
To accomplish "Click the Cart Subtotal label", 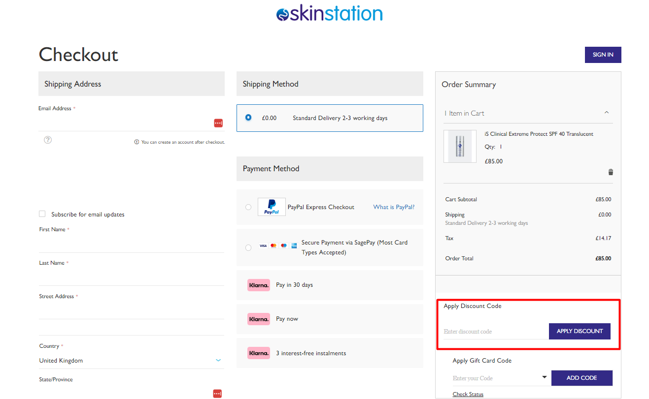I will click(x=461, y=199).
